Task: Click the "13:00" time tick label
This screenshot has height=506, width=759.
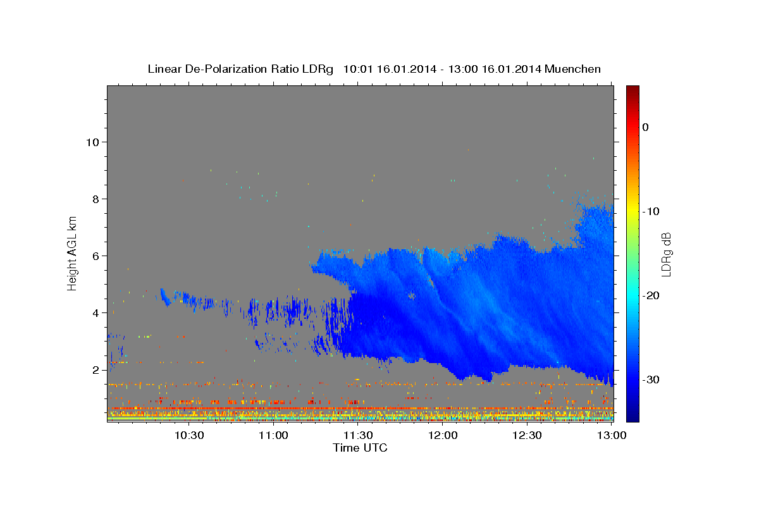Action: [x=612, y=436]
